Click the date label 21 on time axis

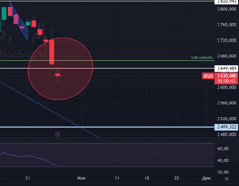(x=27, y=178)
